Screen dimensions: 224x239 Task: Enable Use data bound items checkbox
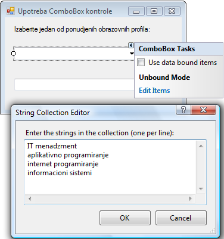coord(141,63)
